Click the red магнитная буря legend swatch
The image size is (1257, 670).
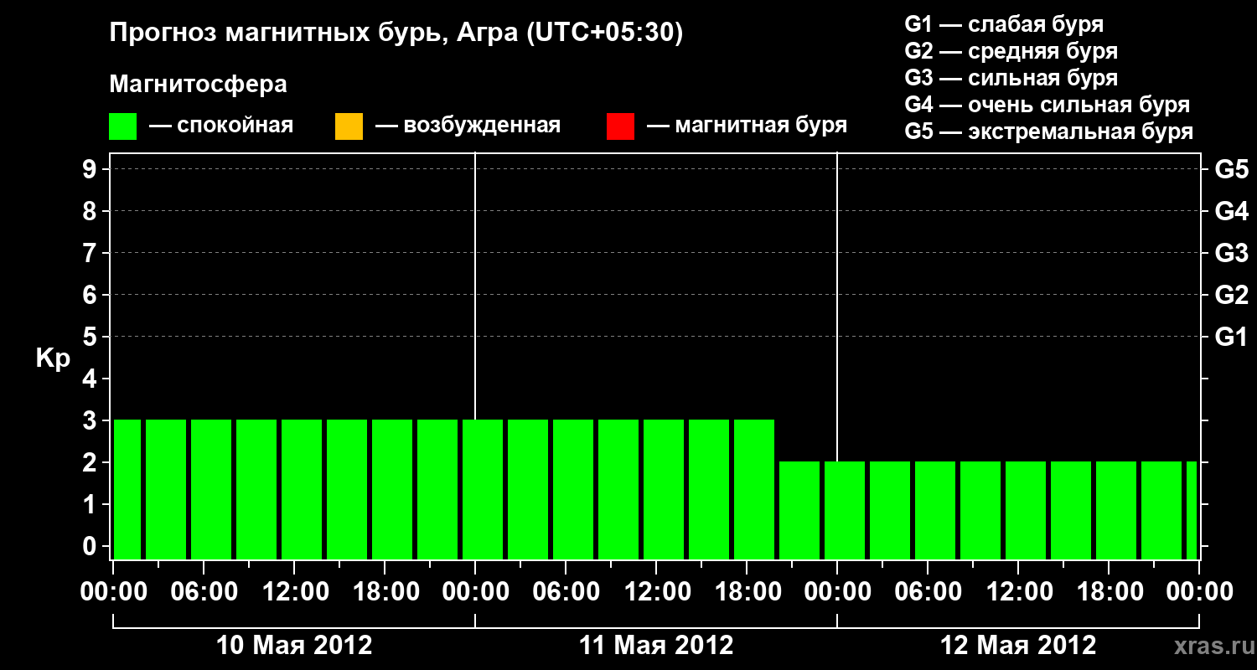pos(620,126)
